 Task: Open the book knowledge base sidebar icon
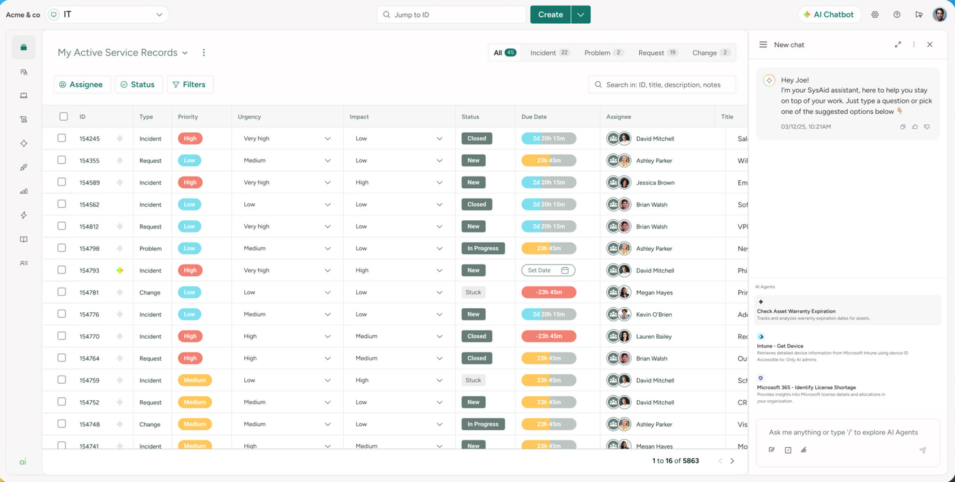tap(24, 239)
